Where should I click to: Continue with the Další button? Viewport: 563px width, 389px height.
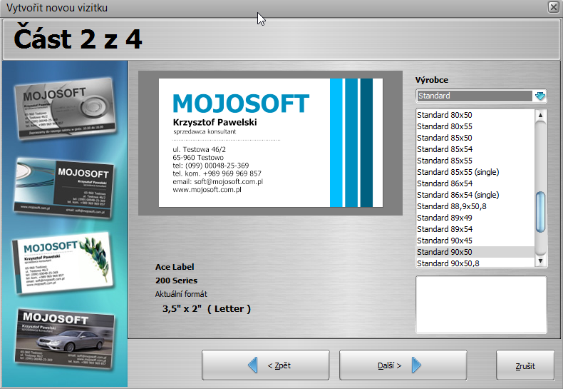(403, 365)
